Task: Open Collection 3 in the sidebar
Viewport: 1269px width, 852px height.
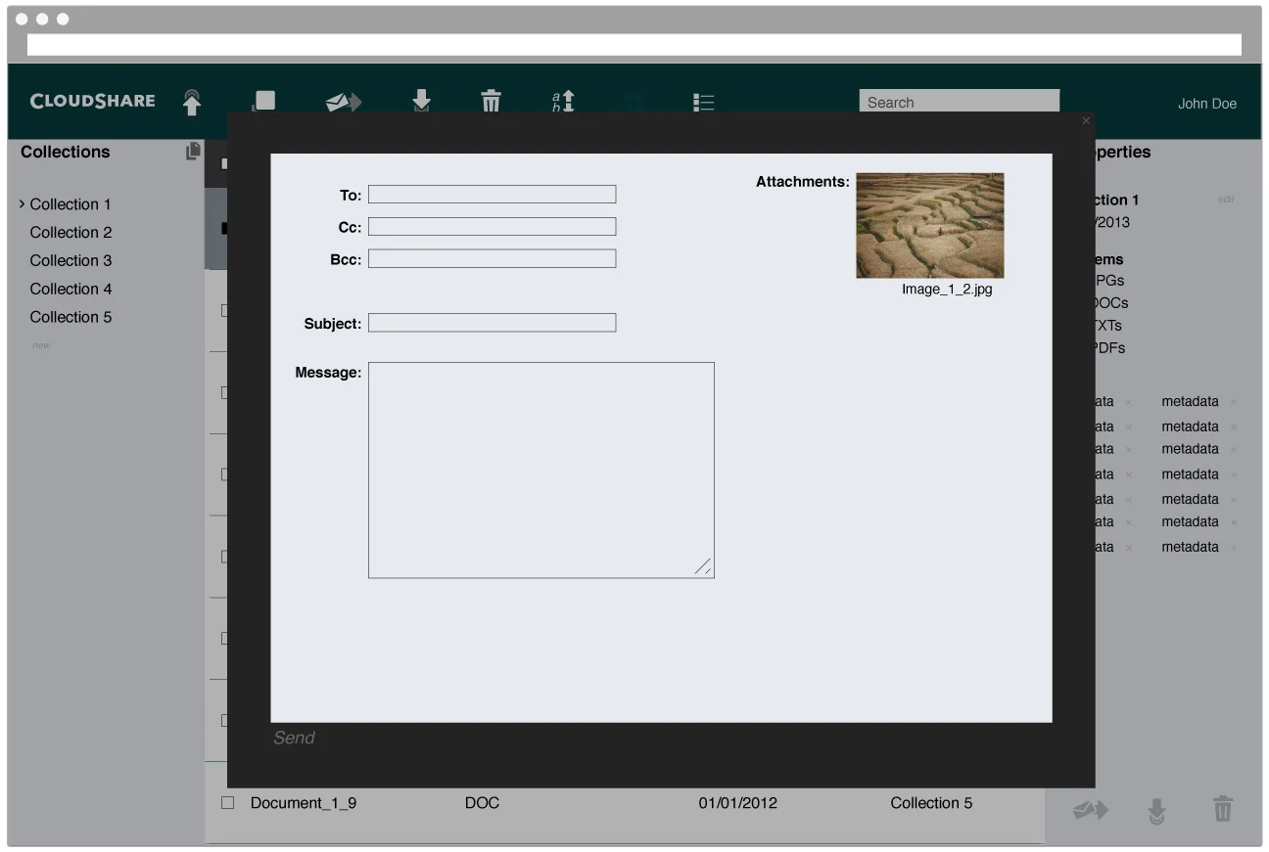Action: (x=70, y=260)
